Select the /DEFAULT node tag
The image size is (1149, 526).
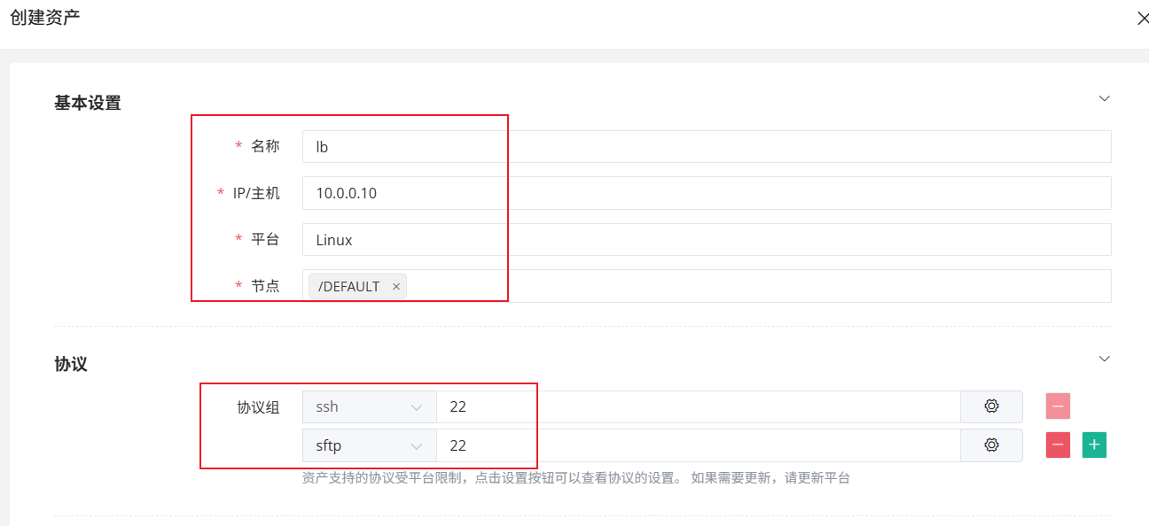coord(349,287)
